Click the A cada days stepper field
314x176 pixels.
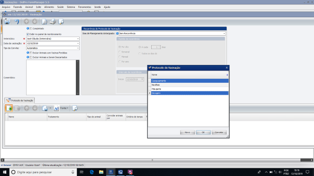pyautogui.click(x=156, y=47)
